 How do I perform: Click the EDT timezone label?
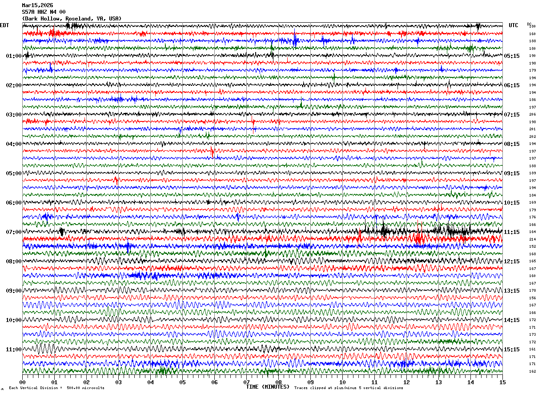click(4, 25)
